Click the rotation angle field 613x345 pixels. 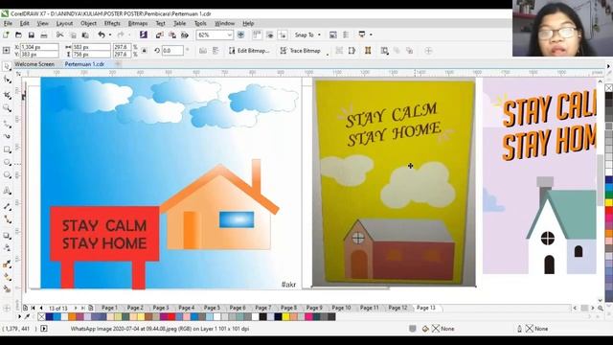coord(172,51)
